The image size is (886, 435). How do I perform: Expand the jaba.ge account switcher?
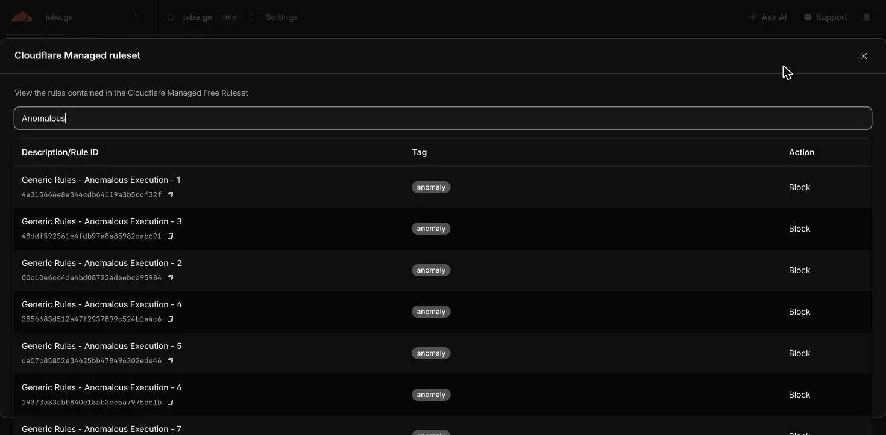(x=136, y=17)
